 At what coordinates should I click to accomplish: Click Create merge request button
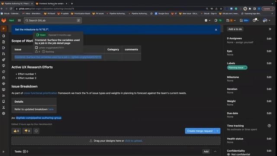(200, 131)
